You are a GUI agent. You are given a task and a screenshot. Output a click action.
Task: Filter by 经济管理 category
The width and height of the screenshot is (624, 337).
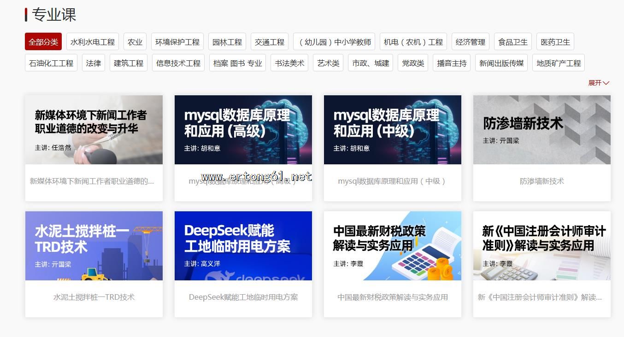coord(470,42)
